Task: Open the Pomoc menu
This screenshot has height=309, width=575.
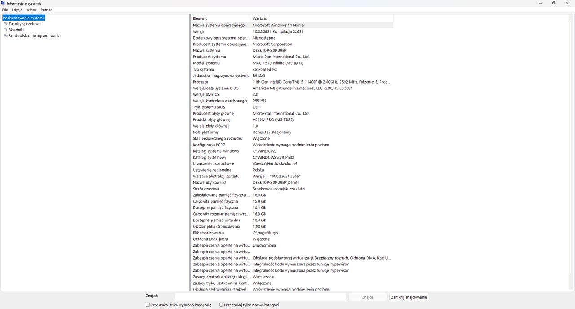Action: pos(46,10)
